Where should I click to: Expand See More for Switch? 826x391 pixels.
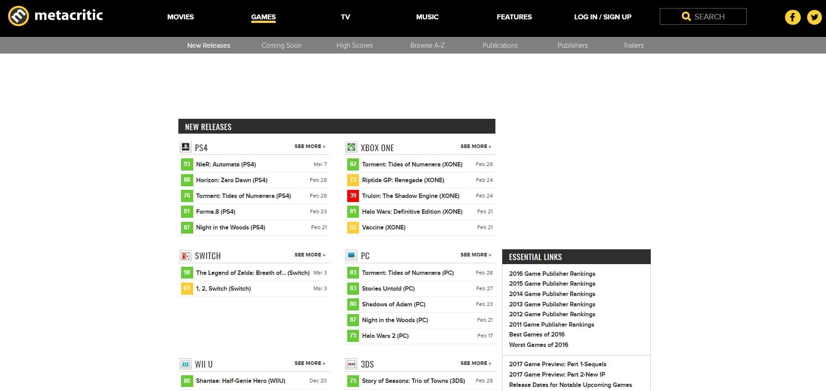310,255
